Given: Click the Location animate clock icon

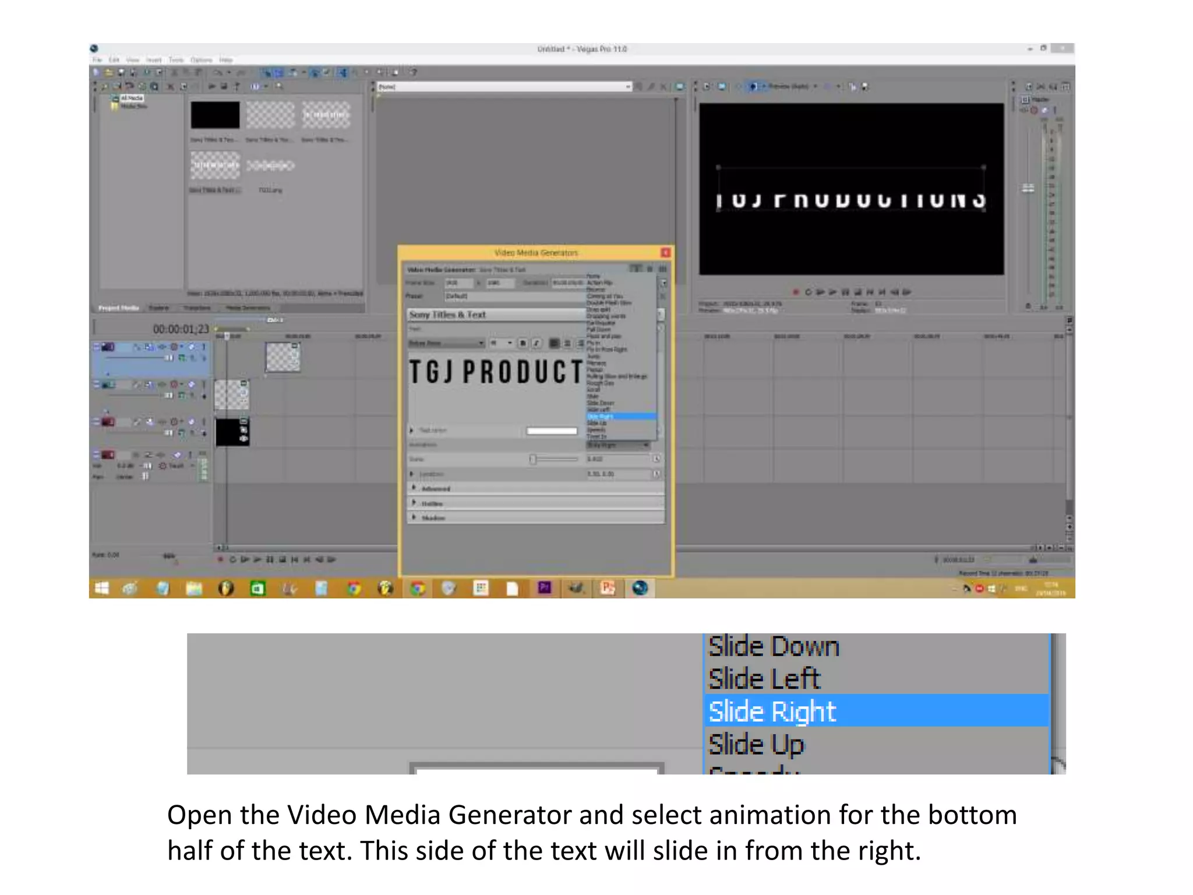Looking at the screenshot, I should 656,474.
